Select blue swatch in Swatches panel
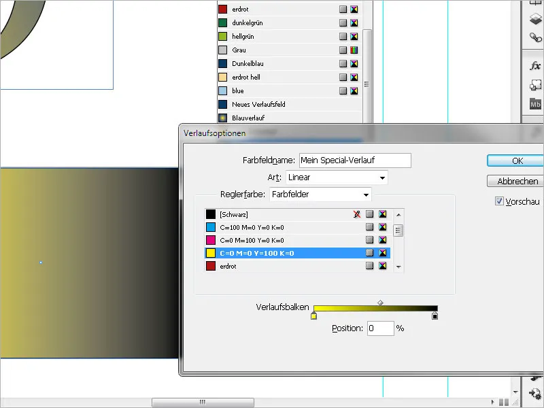This screenshot has width=544, height=408. pyautogui.click(x=290, y=91)
